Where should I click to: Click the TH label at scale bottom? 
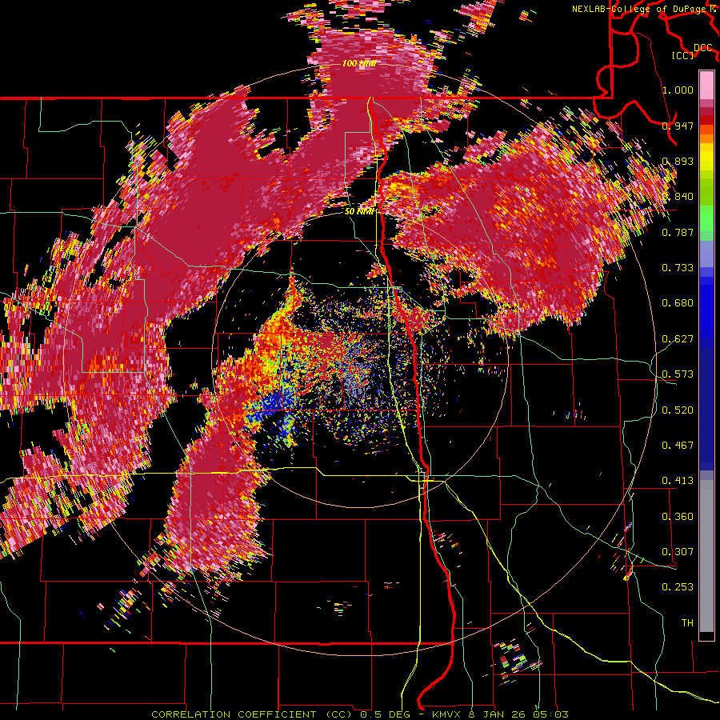(x=687, y=623)
